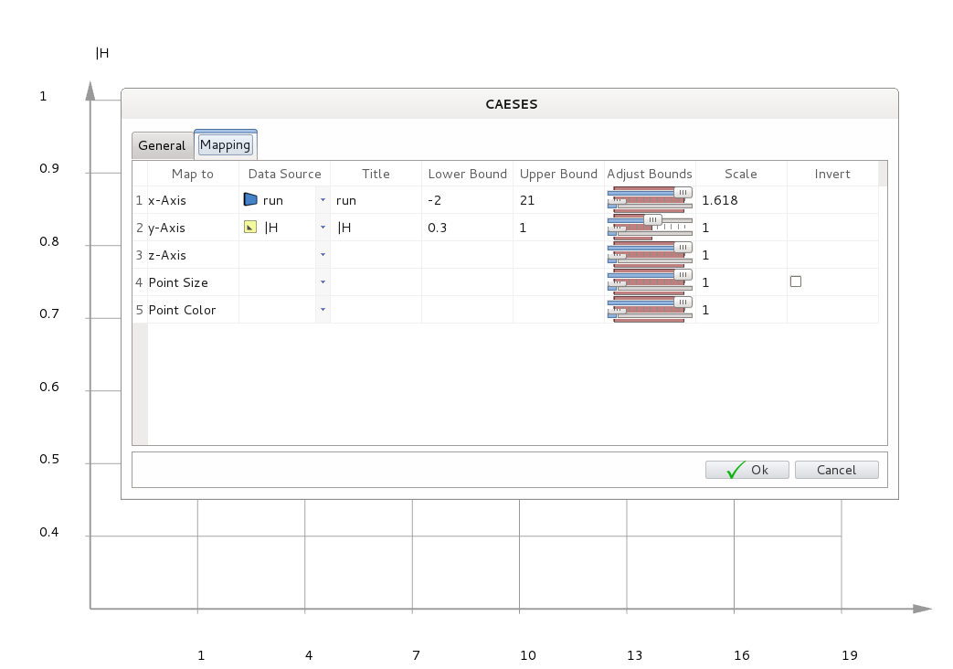Open the x-Axis Data Source dropdown
This screenshot has height=669, width=953.
coord(323,200)
